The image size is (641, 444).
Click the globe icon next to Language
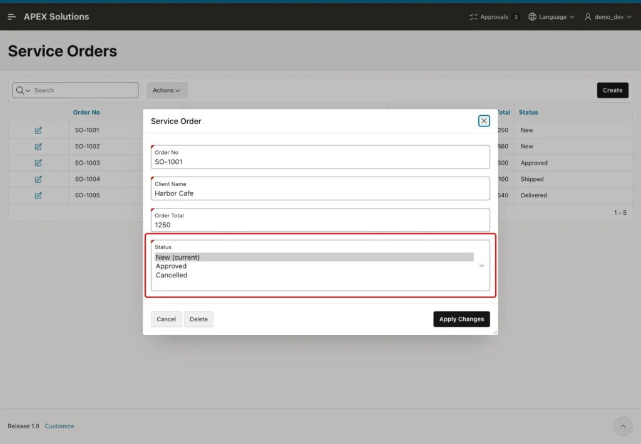point(532,17)
